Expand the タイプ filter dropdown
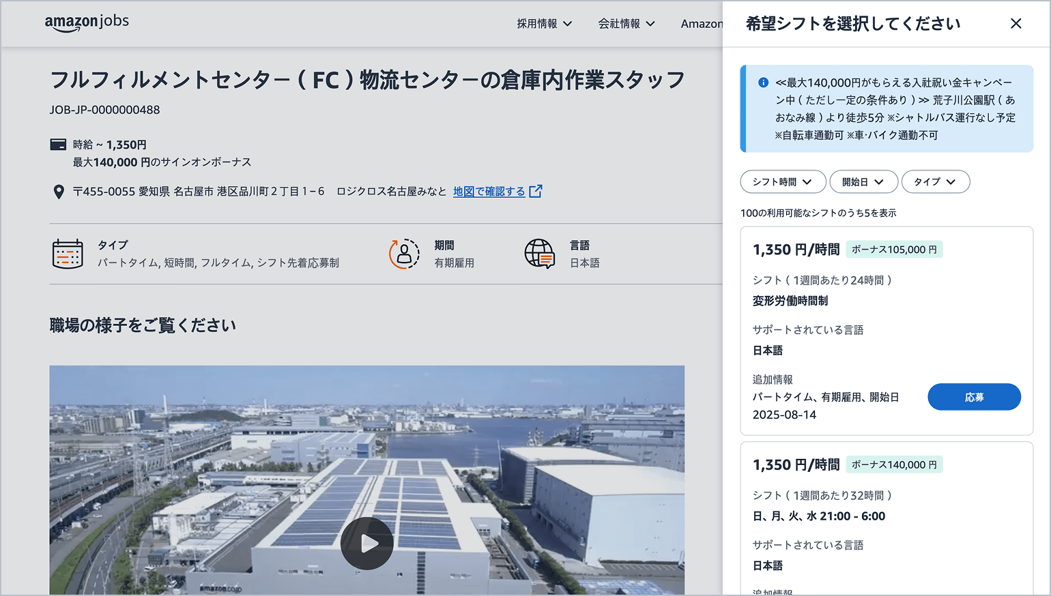 point(935,182)
